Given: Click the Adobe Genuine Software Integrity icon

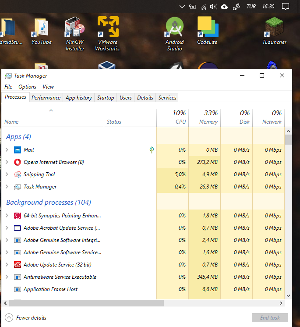Looking at the screenshot, I should (x=18, y=240).
